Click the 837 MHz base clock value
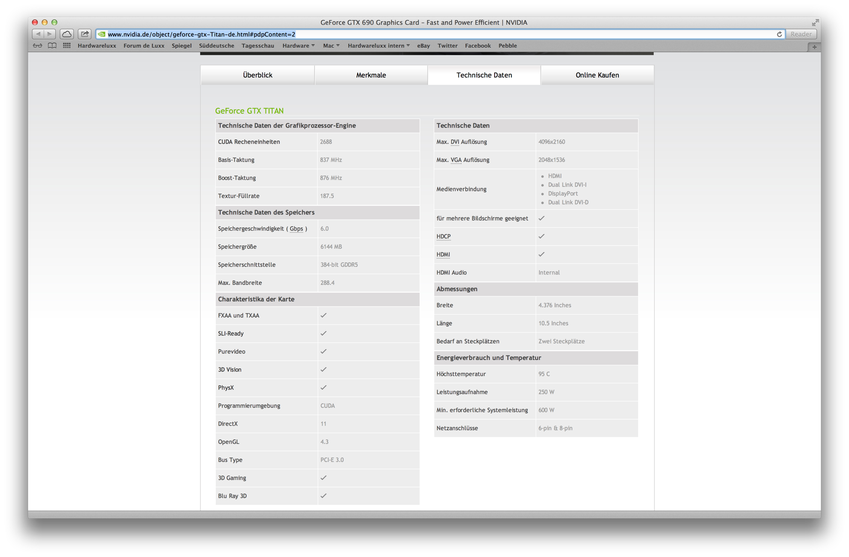Viewport: 849px width, 557px height. click(331, 160)
